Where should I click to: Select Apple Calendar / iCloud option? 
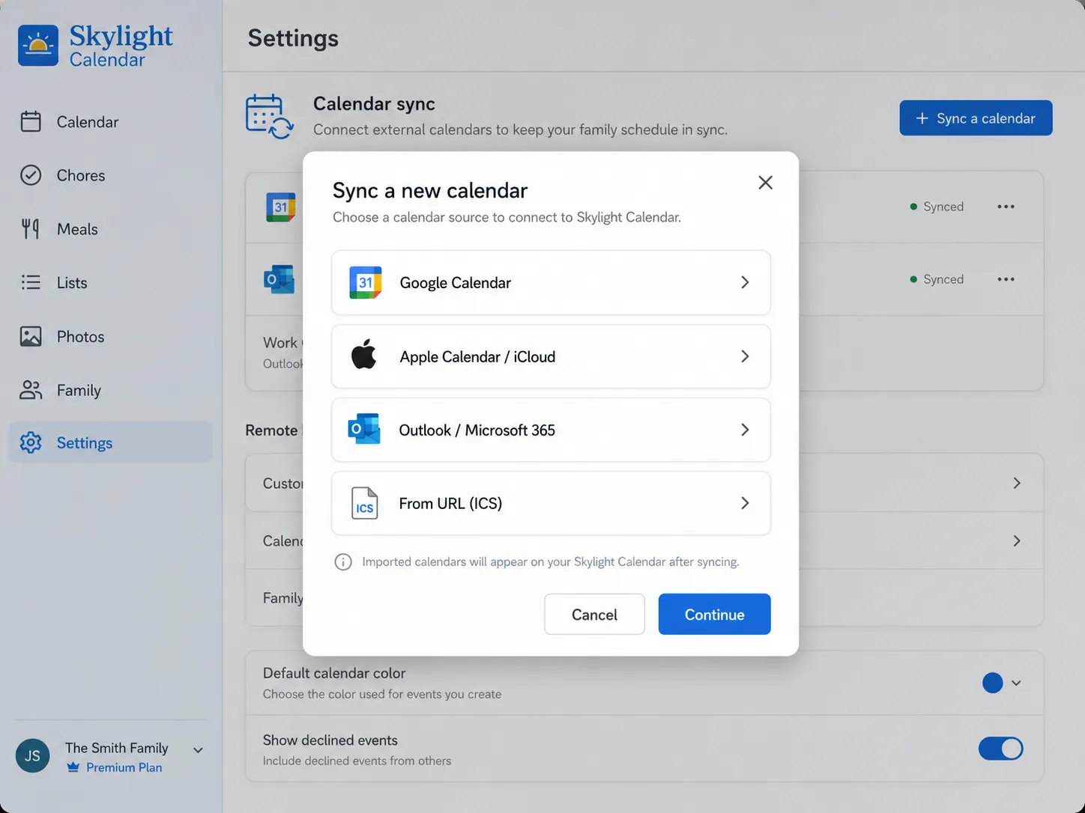tap(551, 356)
